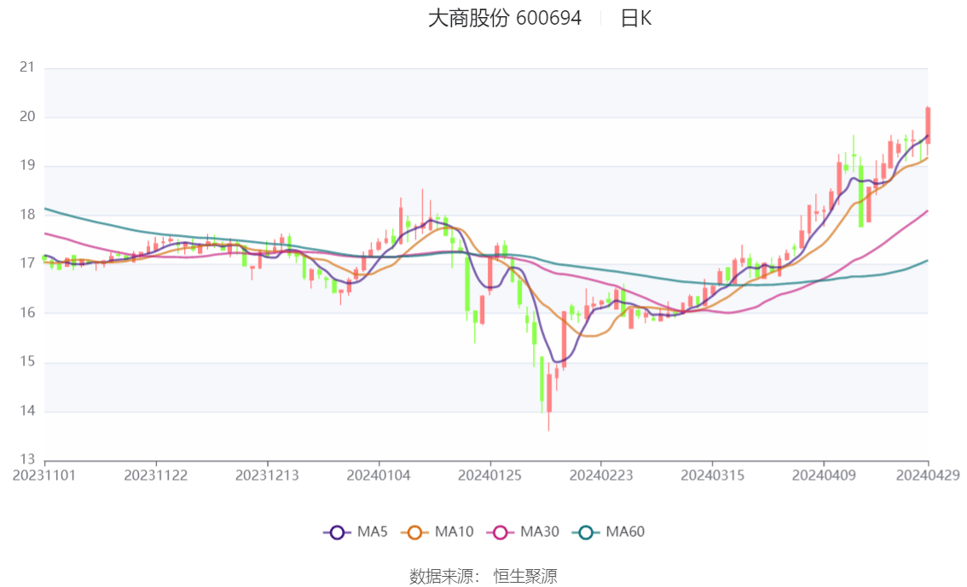
Task: Click the 20231122 x-axis date label
Action: point(156,475)
